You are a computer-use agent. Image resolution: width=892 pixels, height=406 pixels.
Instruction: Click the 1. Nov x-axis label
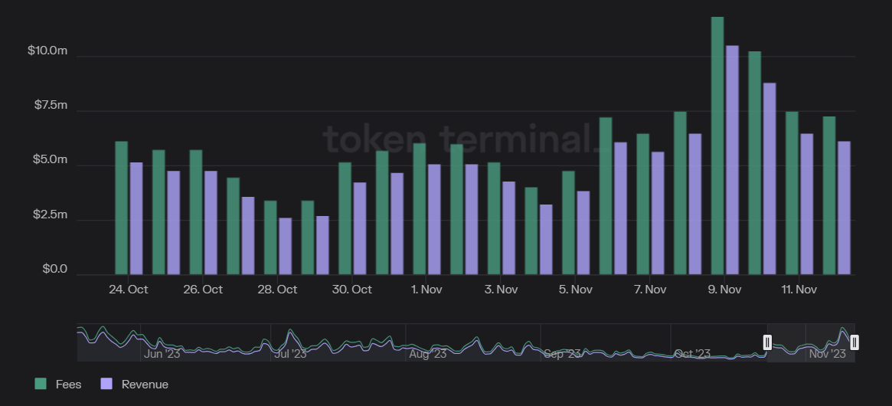tap(426, 290)
